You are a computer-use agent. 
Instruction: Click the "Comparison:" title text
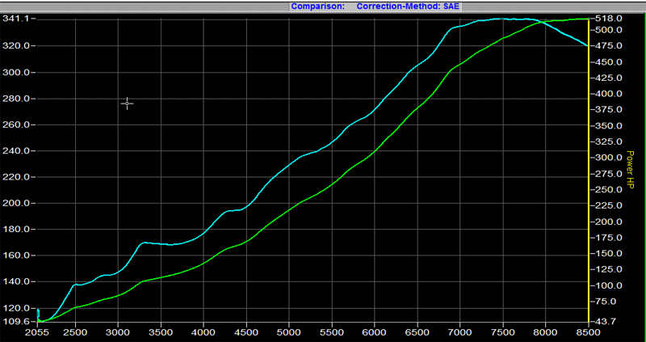tap(321, 6)
